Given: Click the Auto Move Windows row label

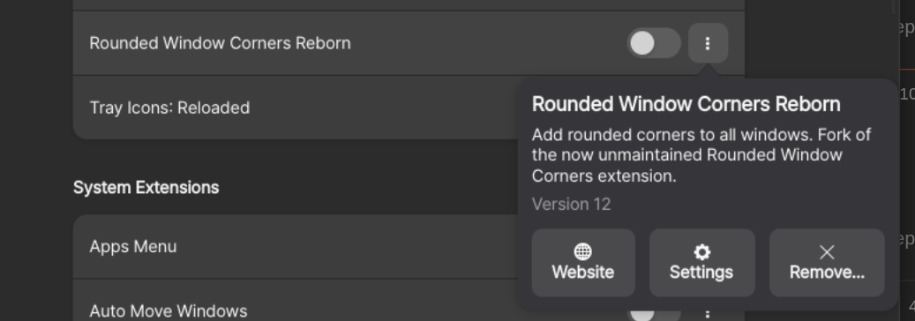Looking at the screenshot, I should pos(168,311).
